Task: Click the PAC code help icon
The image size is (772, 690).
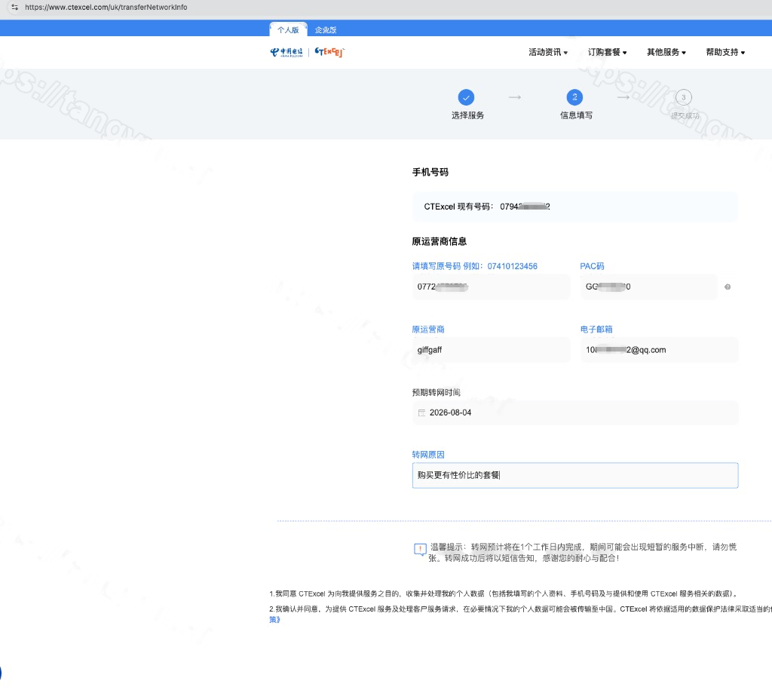Action: (x=728, y=287)
